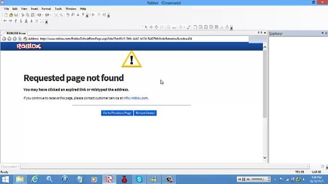The image size is (328, 184).
Task: Click the tab scroll right arrow
Action: coord(261,33)
